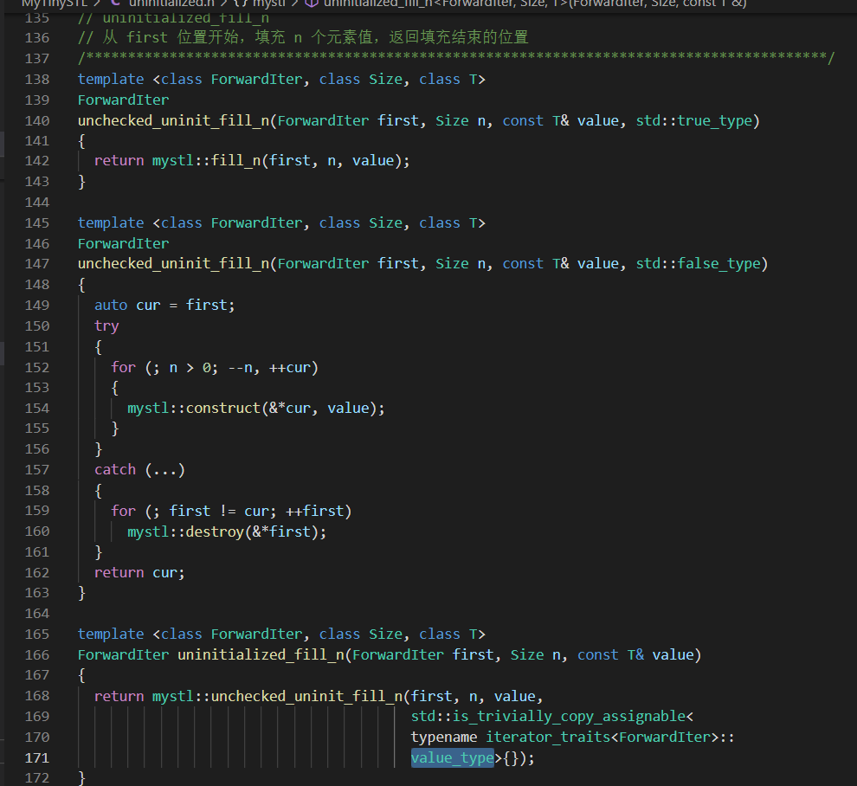Image resolution: width=857 pixels, height=786 pixels.
Task: Click 'ForwardIter' return type on line 139
Action: pyautogui.click(x=124, y=100)
